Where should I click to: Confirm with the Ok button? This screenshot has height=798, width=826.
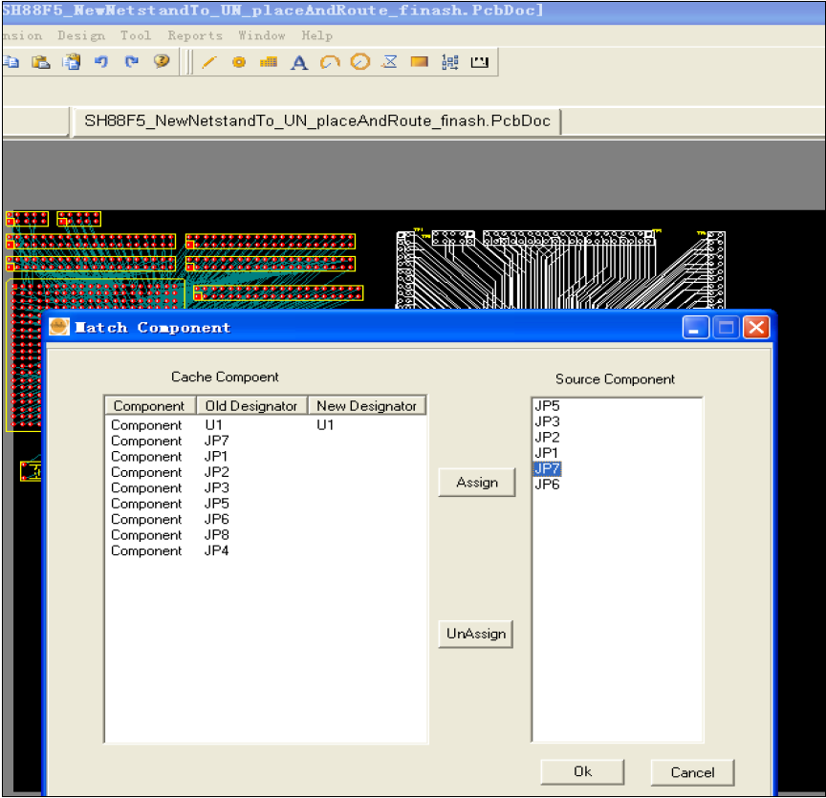click(x=582, y=771)
